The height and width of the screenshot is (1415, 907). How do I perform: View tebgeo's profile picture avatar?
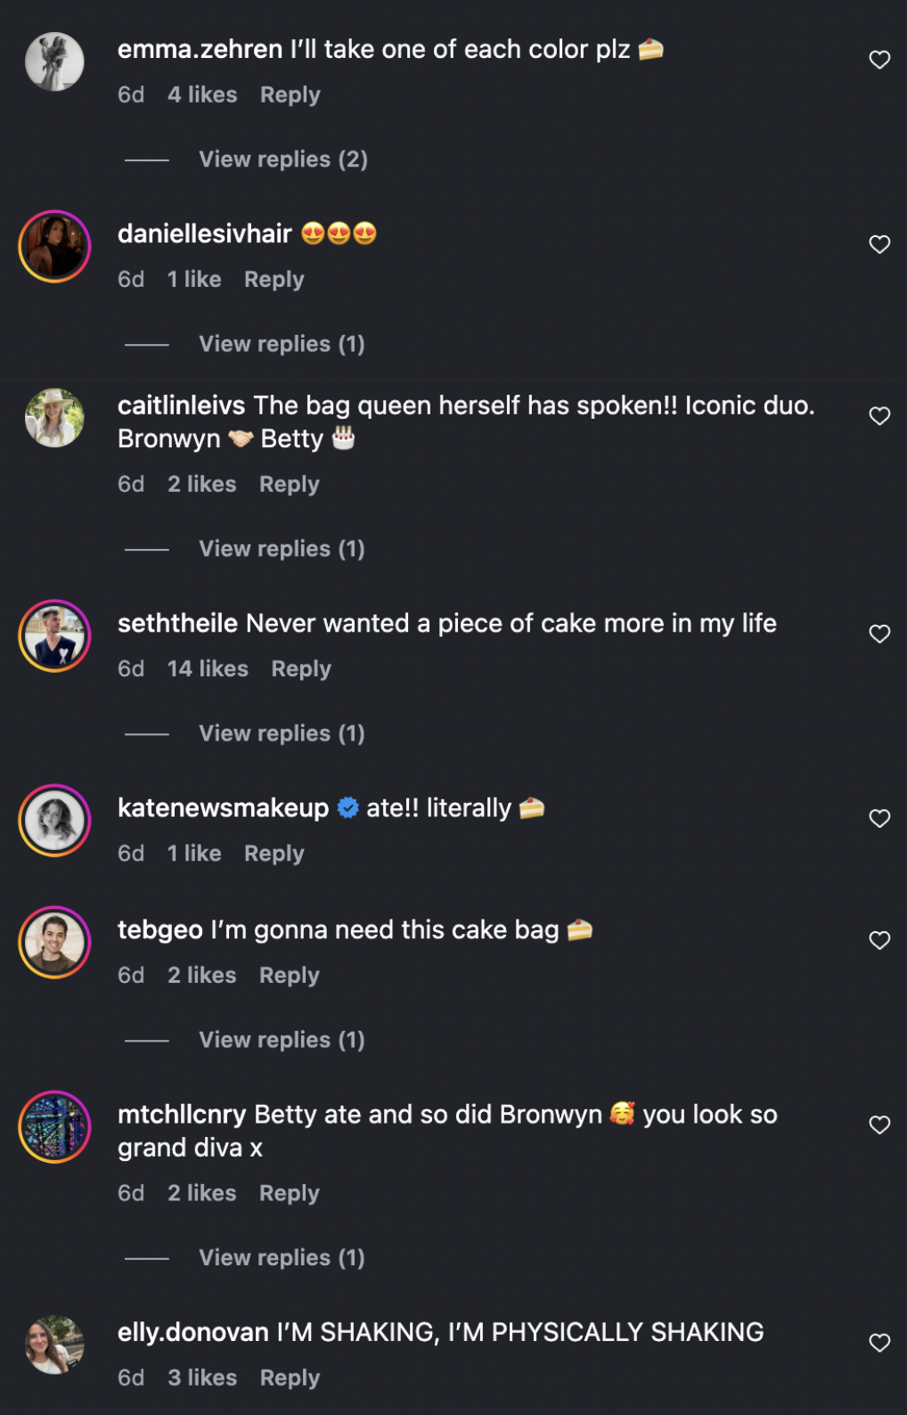click(x=54, y=942)
